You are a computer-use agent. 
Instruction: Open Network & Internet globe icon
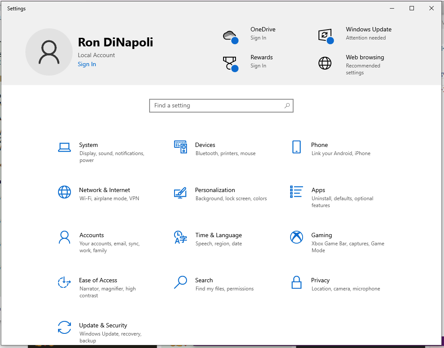pos(64,192)
